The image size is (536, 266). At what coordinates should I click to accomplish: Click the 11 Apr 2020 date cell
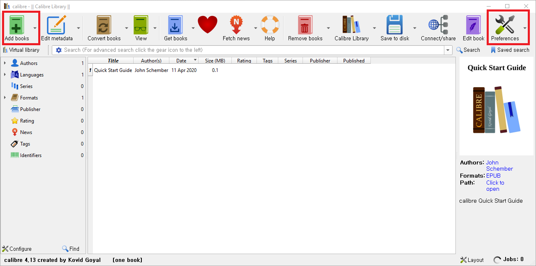(x=184, y=70)
